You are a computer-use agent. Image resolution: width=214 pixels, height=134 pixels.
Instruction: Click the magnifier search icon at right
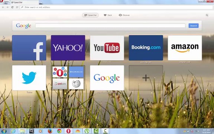pos(207,15)
